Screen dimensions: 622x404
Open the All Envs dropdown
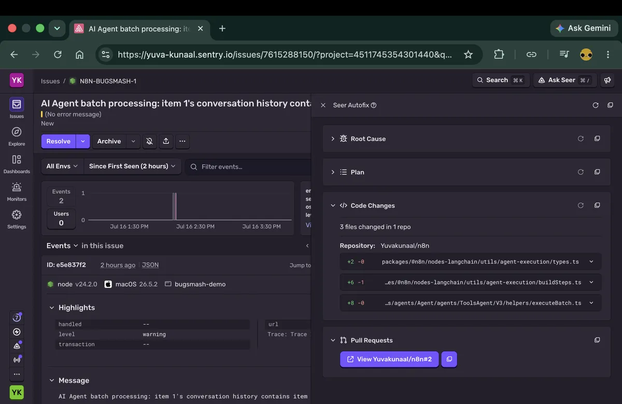[62, 166]
